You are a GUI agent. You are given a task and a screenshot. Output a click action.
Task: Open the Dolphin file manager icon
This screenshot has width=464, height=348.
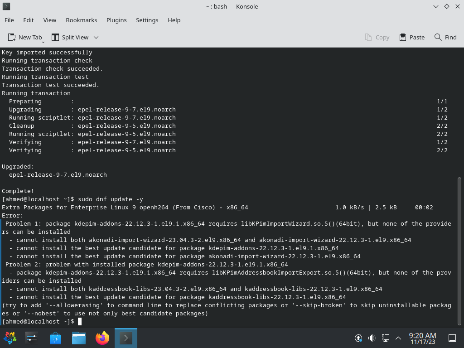click(x=79, y=338)
